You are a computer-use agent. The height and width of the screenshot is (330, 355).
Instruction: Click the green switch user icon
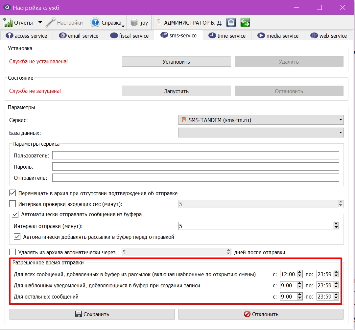coord(245,22)
